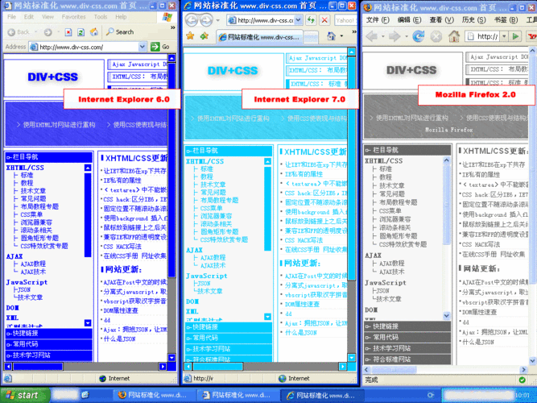
Task: Click green Go button beside IE6 address bar
Action: click(160, 47)
